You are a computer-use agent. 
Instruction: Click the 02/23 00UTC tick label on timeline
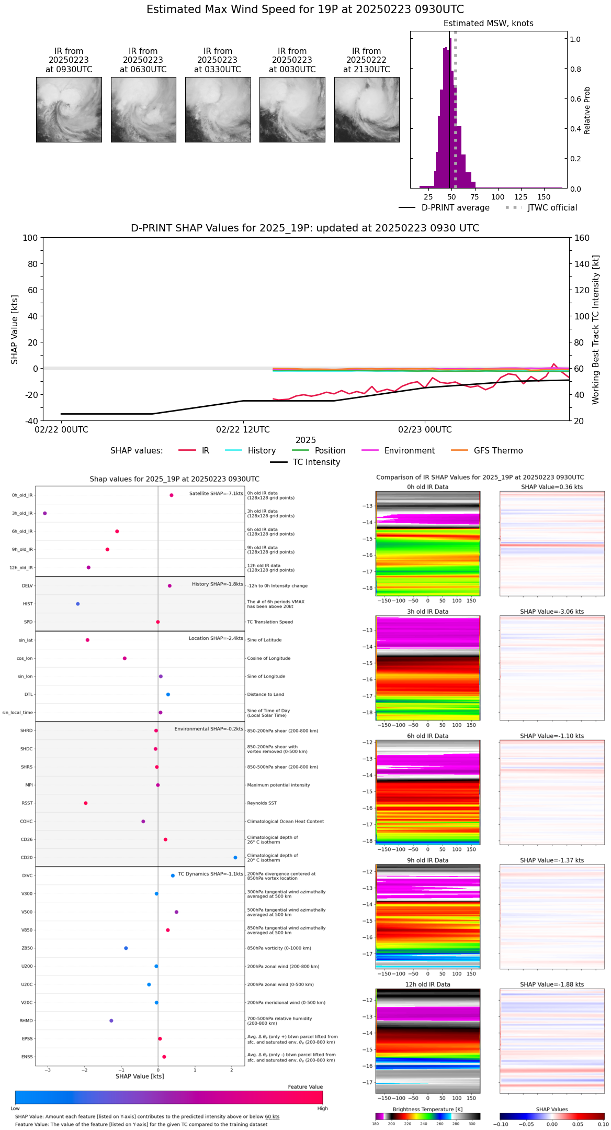click(x=425, y=429)
